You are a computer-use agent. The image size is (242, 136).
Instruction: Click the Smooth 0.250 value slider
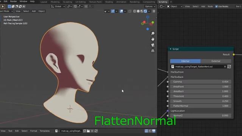click(200, 101)
